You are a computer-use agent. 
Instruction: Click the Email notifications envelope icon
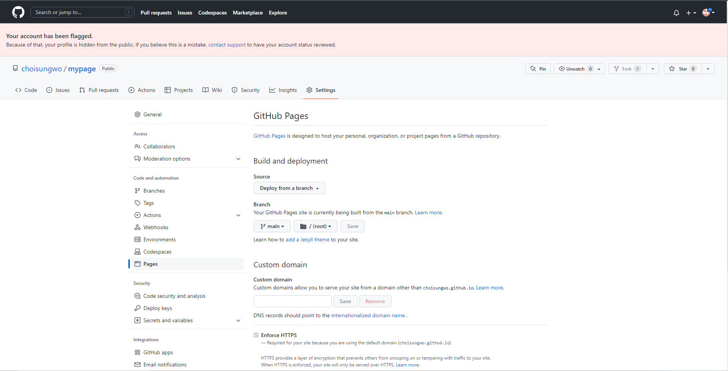coord(138,365)
